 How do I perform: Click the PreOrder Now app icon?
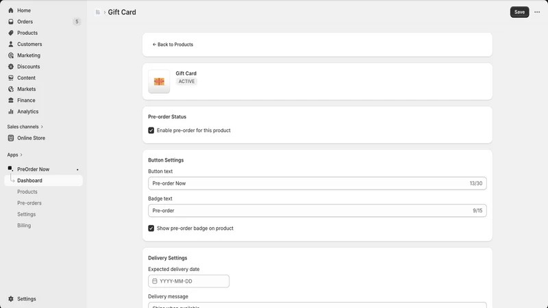coord(10,168)
